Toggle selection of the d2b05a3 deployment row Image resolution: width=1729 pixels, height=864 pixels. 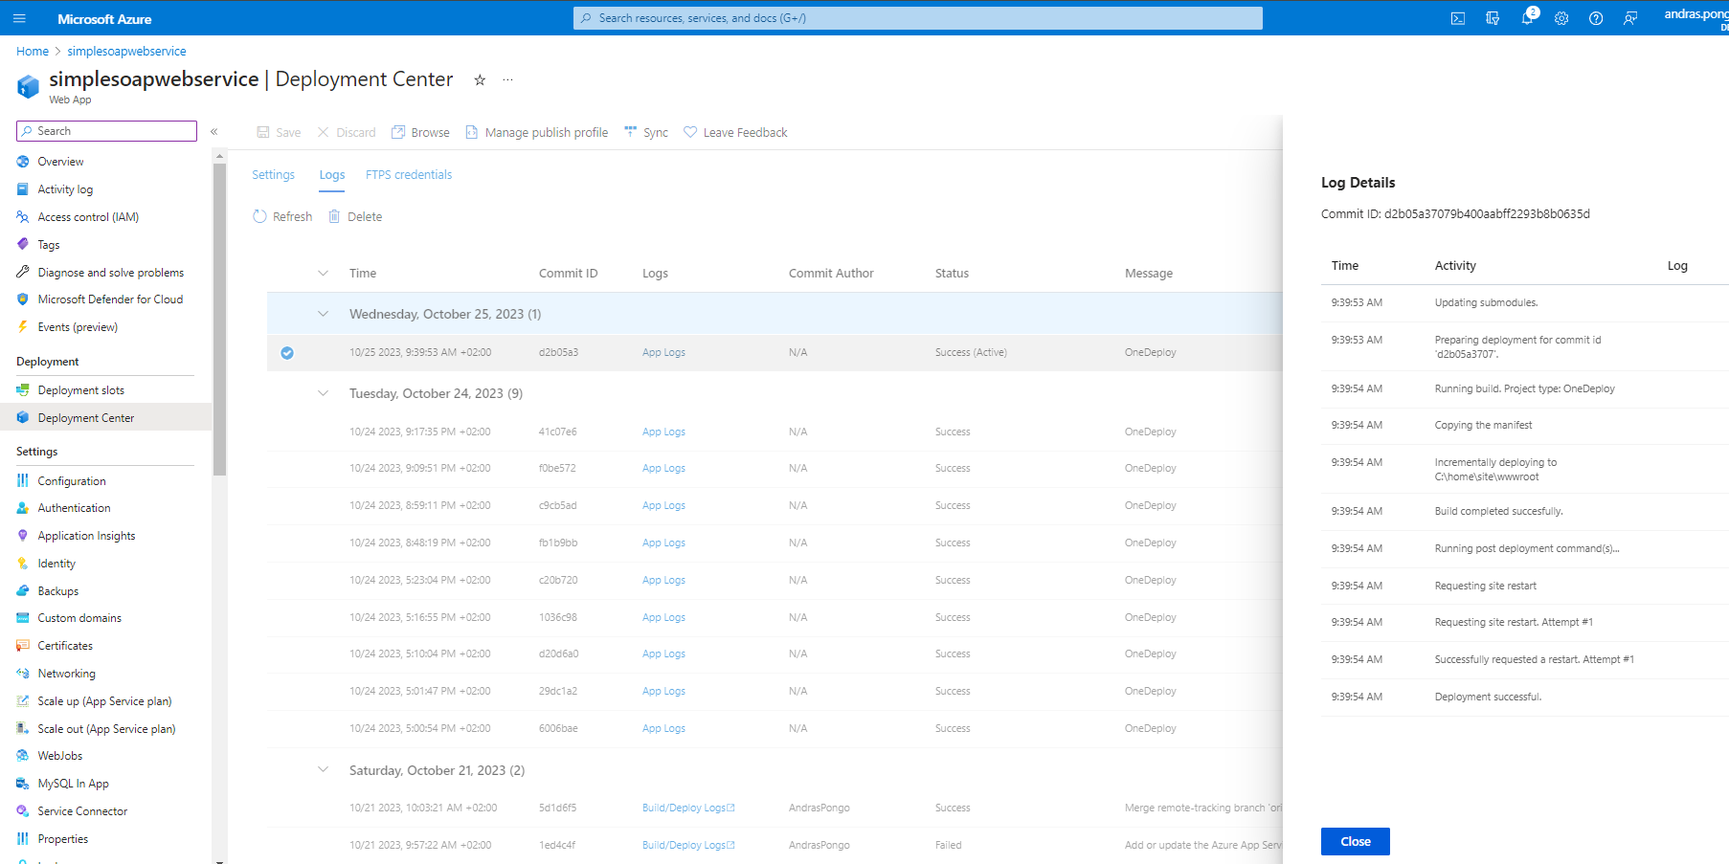(x=287, y=353)
